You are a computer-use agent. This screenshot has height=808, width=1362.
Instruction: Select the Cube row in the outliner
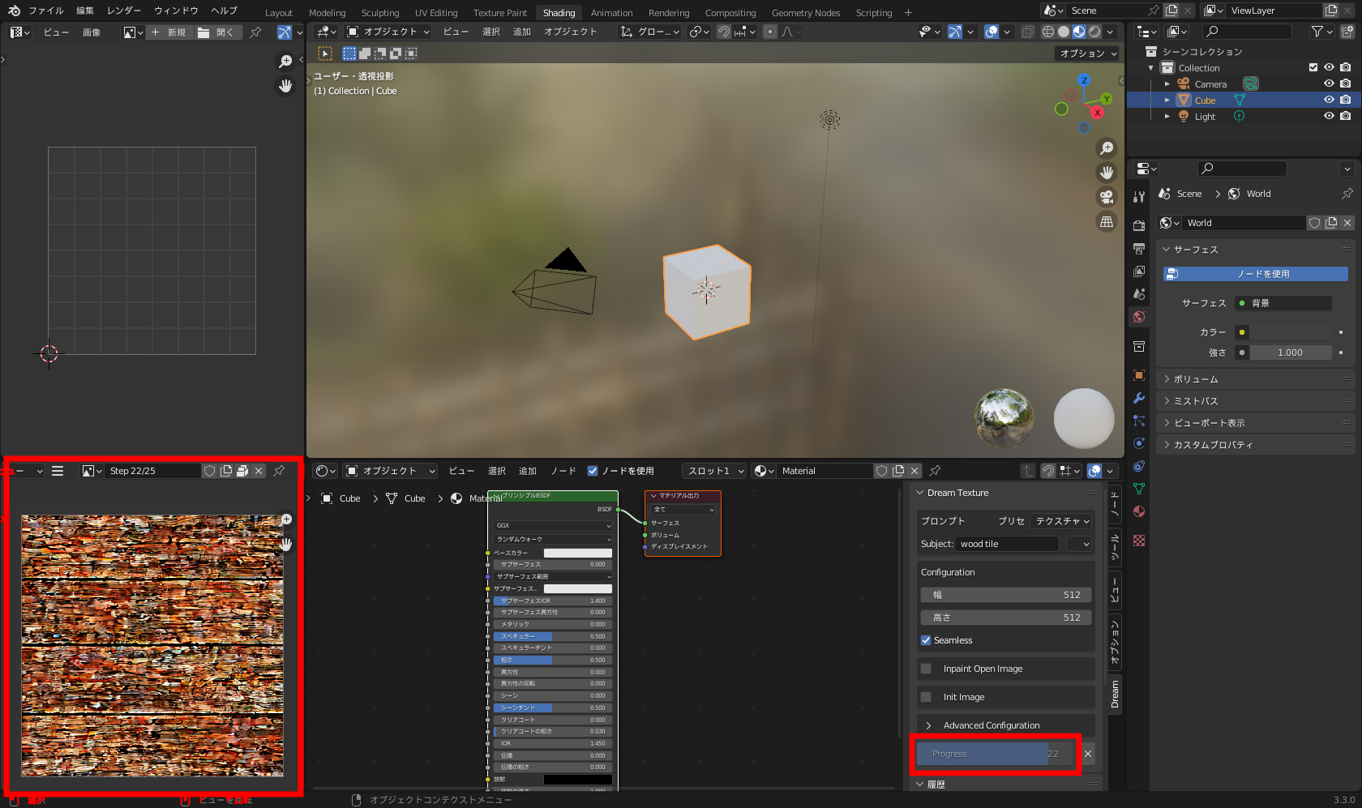(1244, 100)
